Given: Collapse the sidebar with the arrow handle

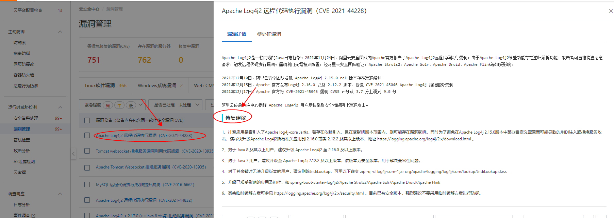Looking at the screenshot, I should pos(73,154).
